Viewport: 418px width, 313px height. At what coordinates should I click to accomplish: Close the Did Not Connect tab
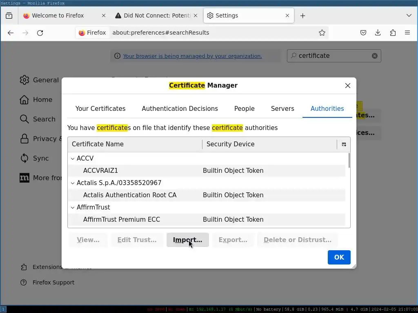click(x=196, y=16)
